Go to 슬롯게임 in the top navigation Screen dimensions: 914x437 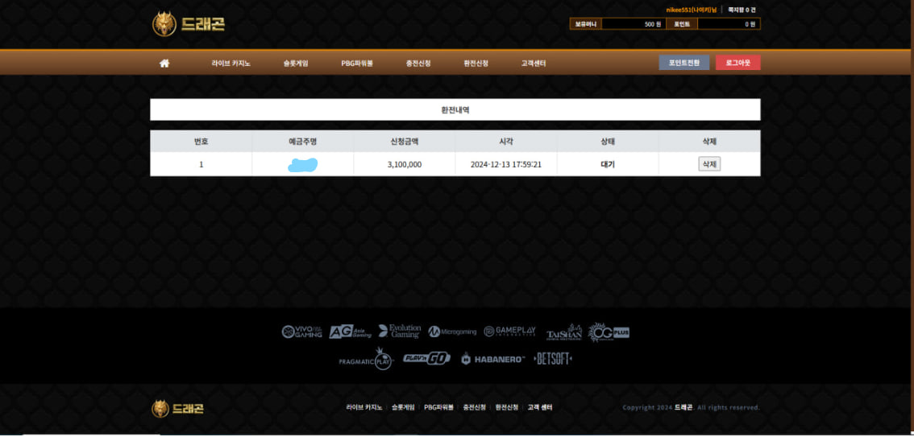coord(296,64)
